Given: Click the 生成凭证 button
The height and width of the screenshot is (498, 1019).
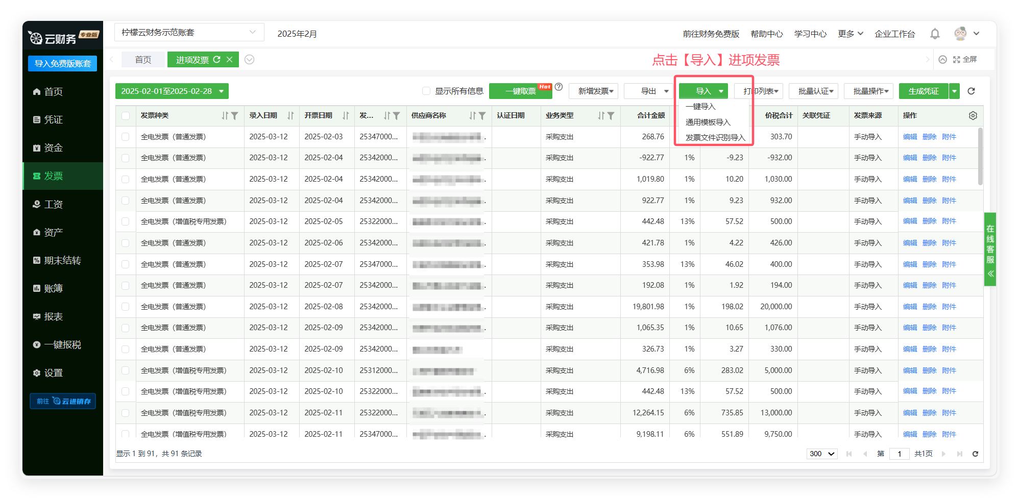Looking at the screenshot, I should coord(923,91).
